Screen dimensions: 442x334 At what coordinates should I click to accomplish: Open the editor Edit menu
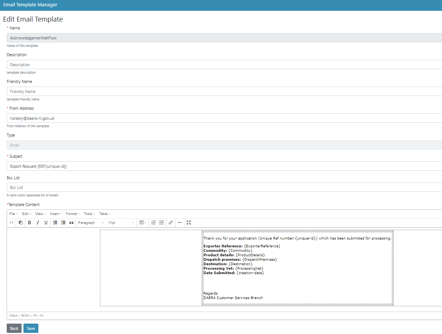[x=26, y=214]
